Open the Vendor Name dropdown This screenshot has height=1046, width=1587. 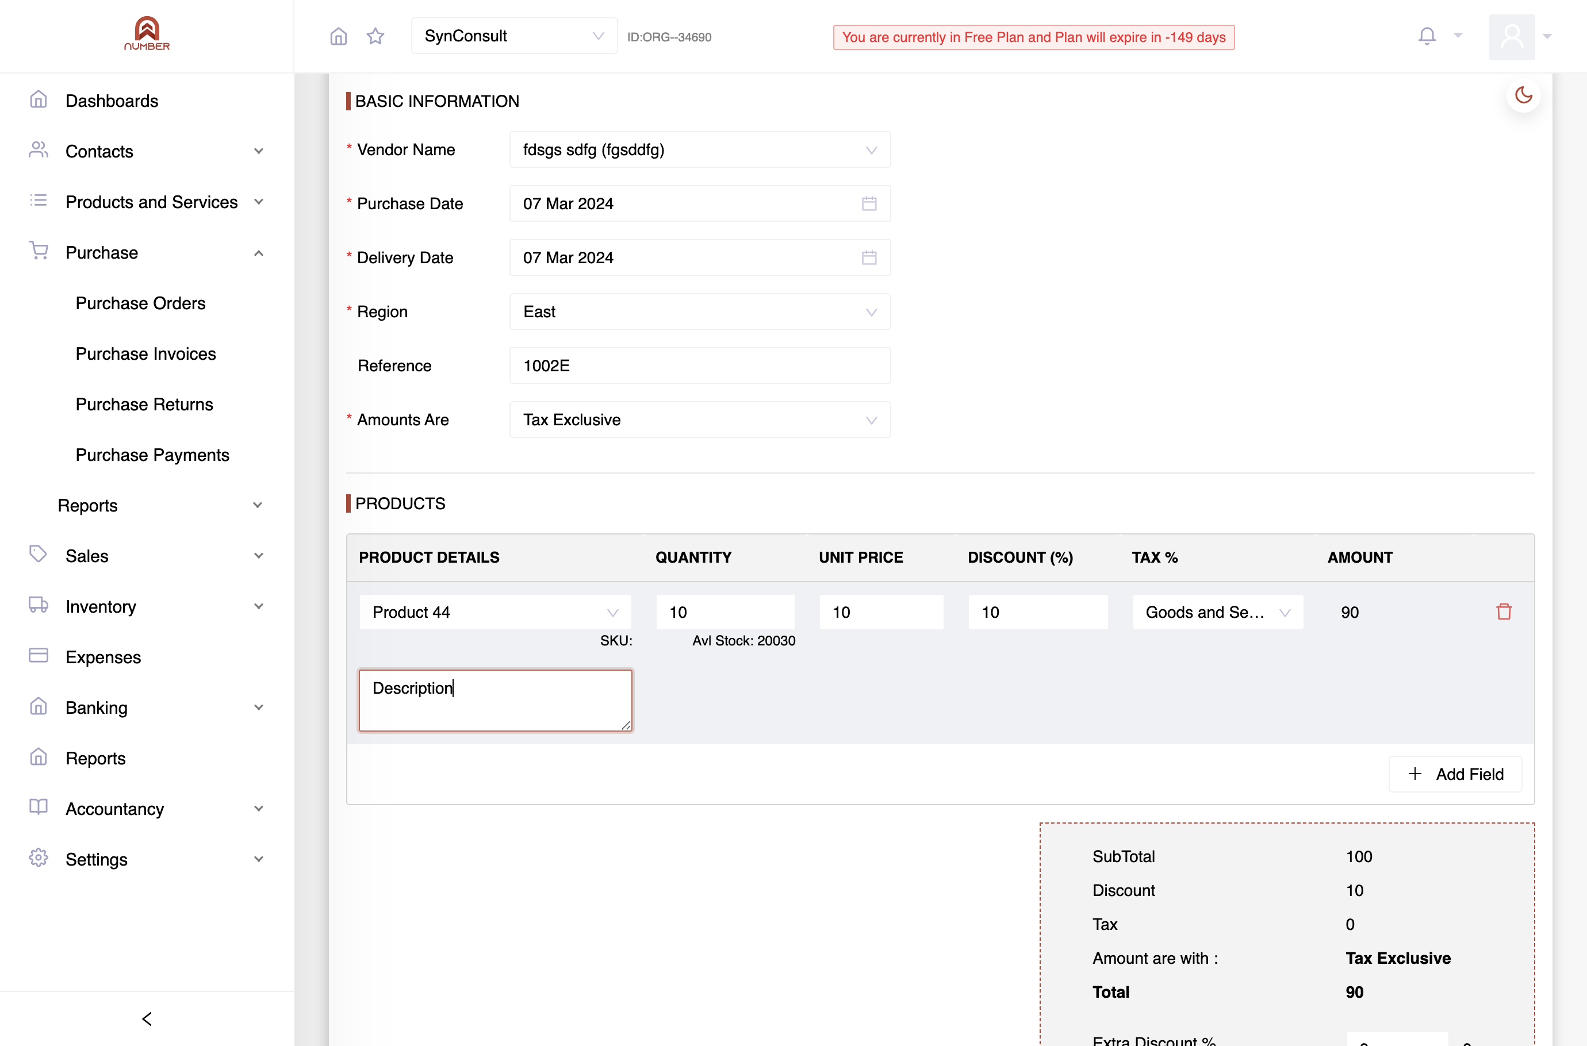pos(700,149)
